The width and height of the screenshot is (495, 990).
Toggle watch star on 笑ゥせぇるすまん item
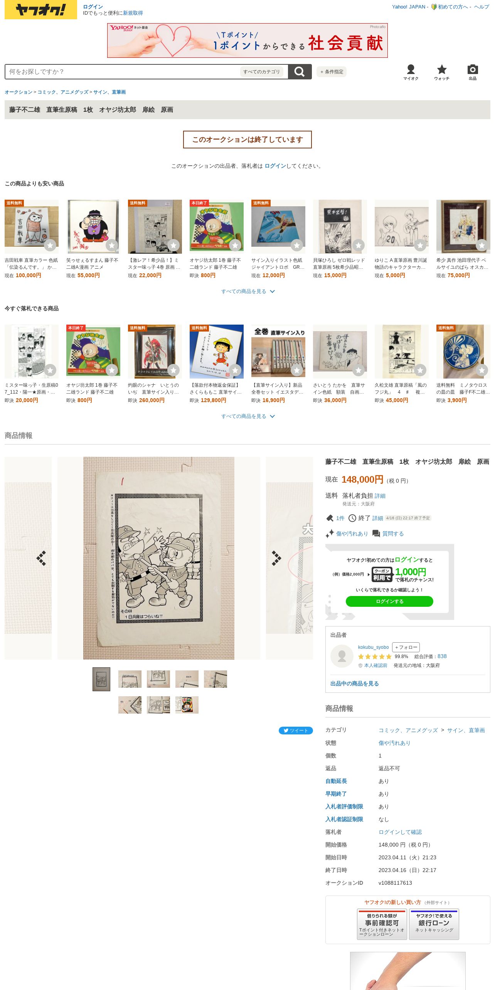(112, 245)
